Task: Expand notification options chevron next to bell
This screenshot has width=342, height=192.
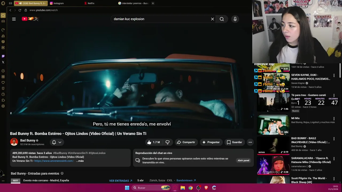Action: pos(60,142)
